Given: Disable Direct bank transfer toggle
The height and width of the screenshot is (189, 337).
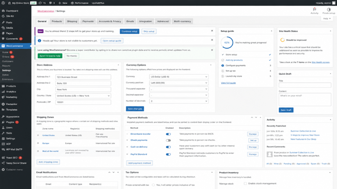Looking at the screenshot, I should (168, 134).
